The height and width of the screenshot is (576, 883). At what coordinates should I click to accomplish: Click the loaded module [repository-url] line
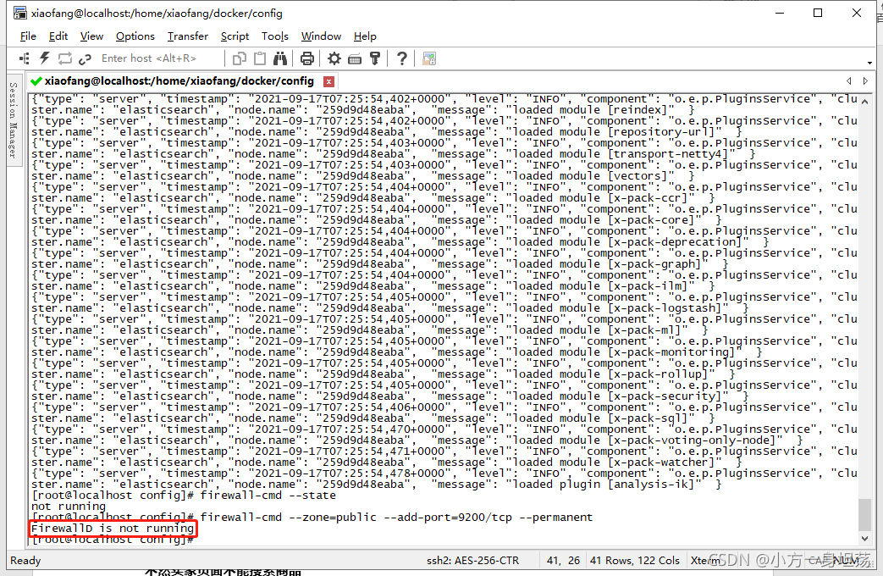click(x=386, y=132)
